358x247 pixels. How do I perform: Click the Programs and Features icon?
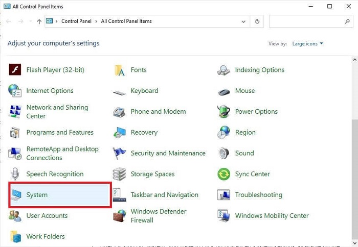pos(15,132)
